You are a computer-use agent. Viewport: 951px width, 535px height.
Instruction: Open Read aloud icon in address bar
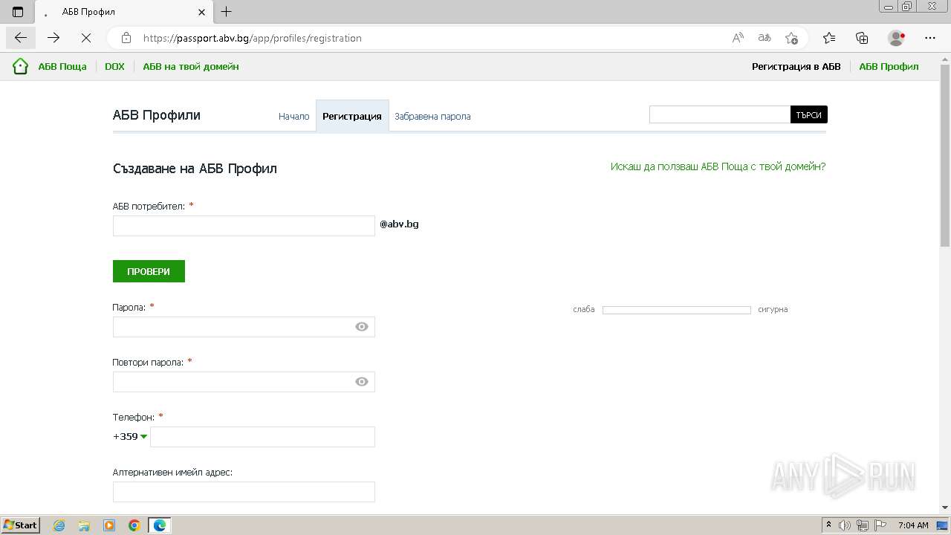click(x=738, y=38)
